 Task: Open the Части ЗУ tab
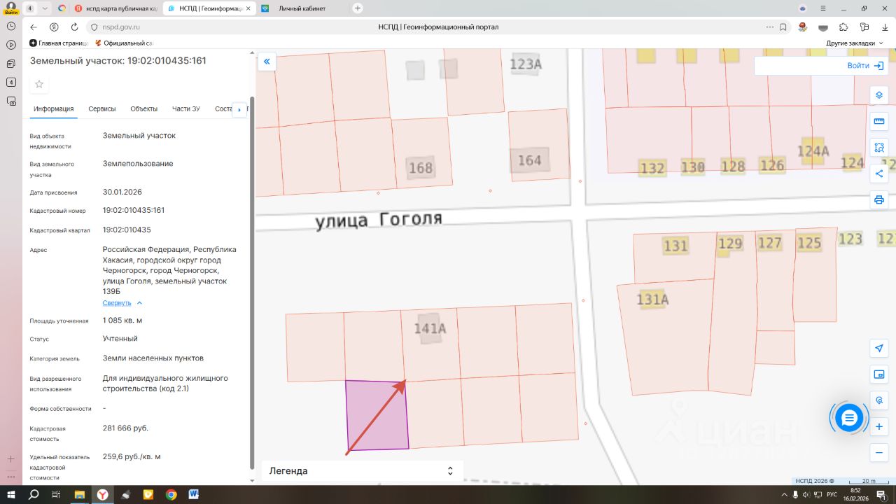186,108
